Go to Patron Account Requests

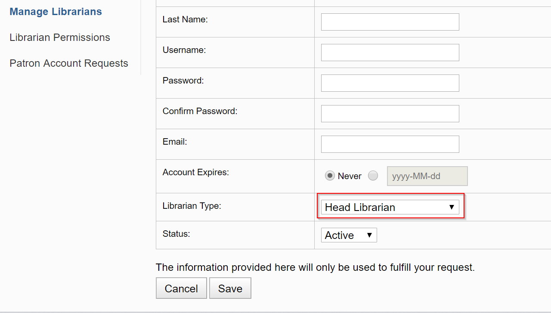[x=68, y=63]
